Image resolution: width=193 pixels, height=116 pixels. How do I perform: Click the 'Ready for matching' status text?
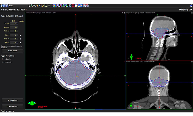tap(7, 111)
